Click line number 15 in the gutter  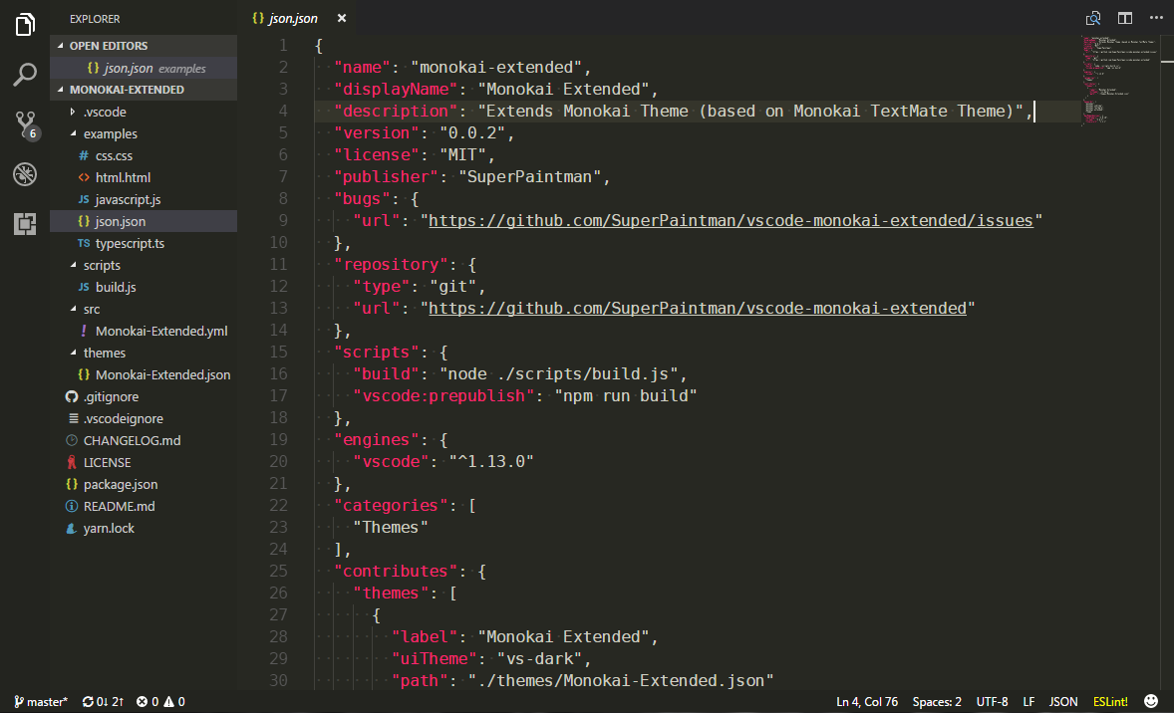278,352
